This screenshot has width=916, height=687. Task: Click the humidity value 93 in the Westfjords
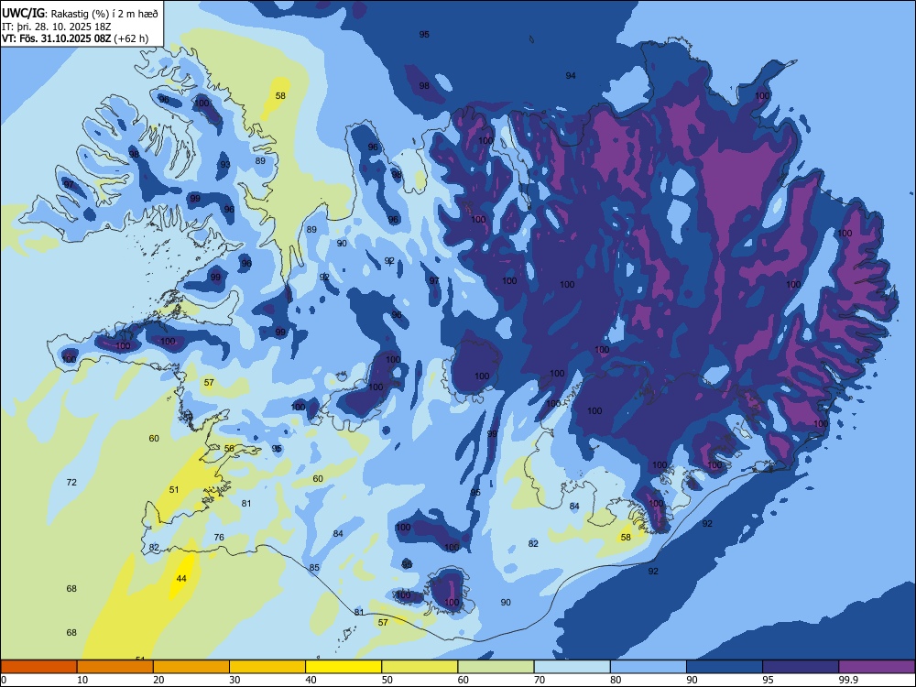225,165
